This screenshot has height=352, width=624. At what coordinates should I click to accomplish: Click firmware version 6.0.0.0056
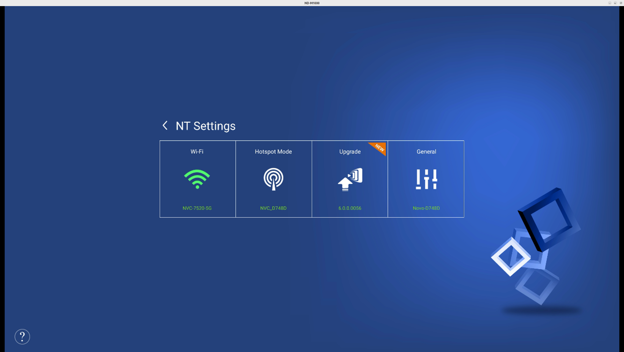(x=350, y=208)
